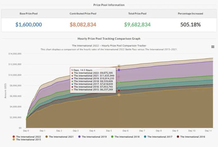Click the teal inverted triangle 2017 marker
Screen dimensions: 218x147
119,87
